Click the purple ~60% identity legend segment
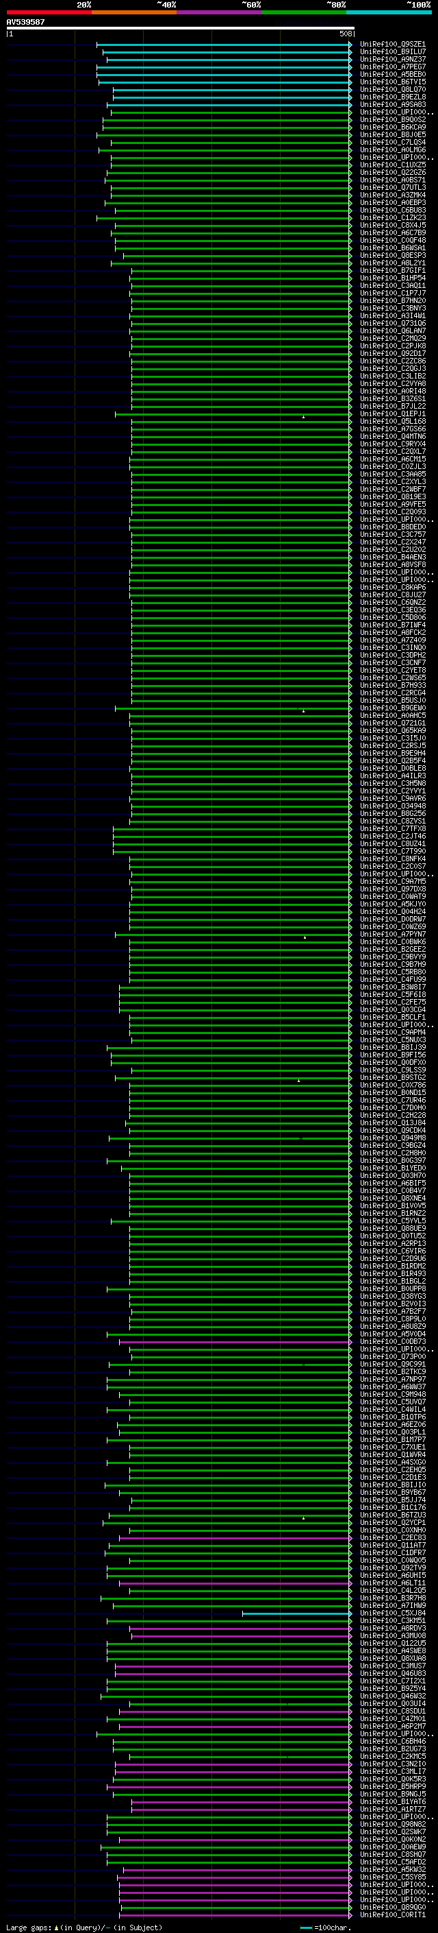438x1933 pixels. 220,12
